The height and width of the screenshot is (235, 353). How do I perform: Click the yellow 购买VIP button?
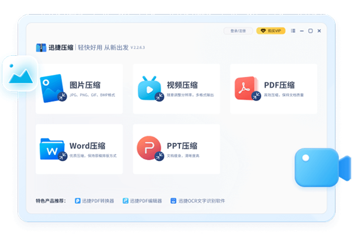pos(271,31)
